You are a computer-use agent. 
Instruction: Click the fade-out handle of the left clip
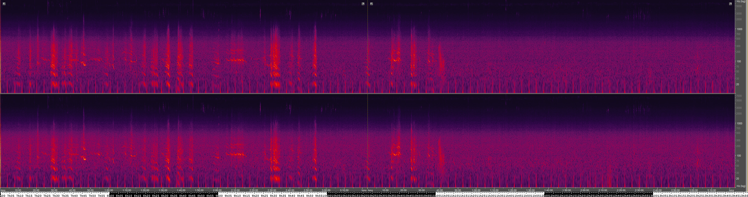[363, 4]
